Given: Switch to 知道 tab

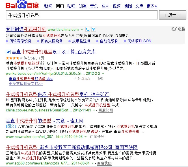Looking at the screenshot, I should [83, 6].
